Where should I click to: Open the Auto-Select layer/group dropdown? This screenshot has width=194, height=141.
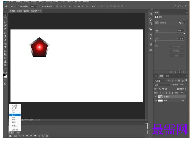pyautogui.click(x=33, y=6)
